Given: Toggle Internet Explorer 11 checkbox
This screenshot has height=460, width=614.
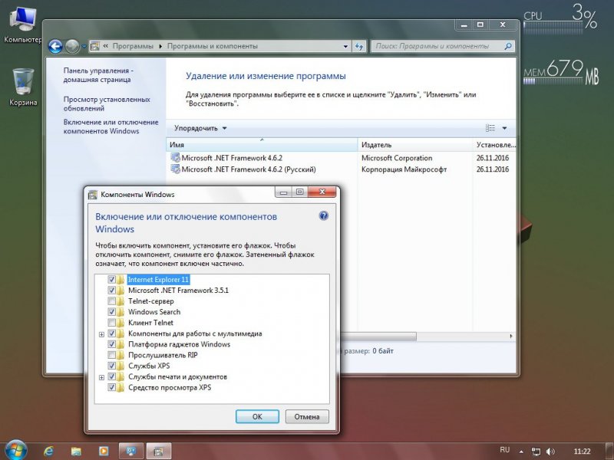Looking at the screenshot, I should pos(111,280).
